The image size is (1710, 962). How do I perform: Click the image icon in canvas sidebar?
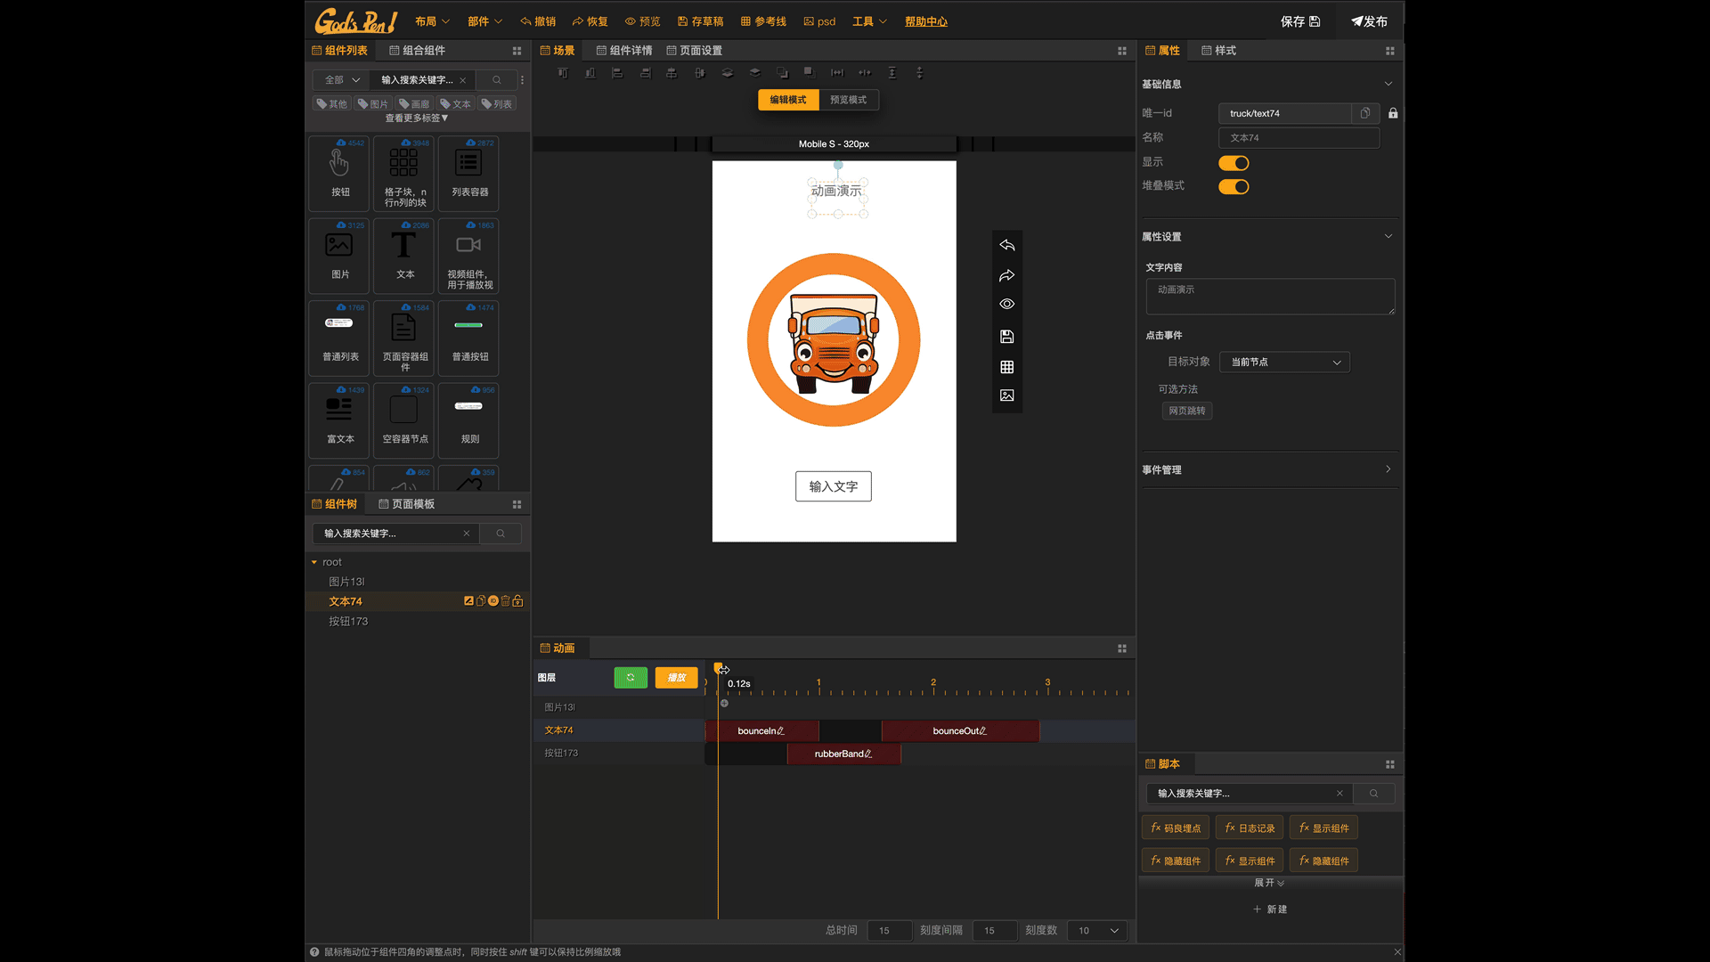[x=1006, y=395]
